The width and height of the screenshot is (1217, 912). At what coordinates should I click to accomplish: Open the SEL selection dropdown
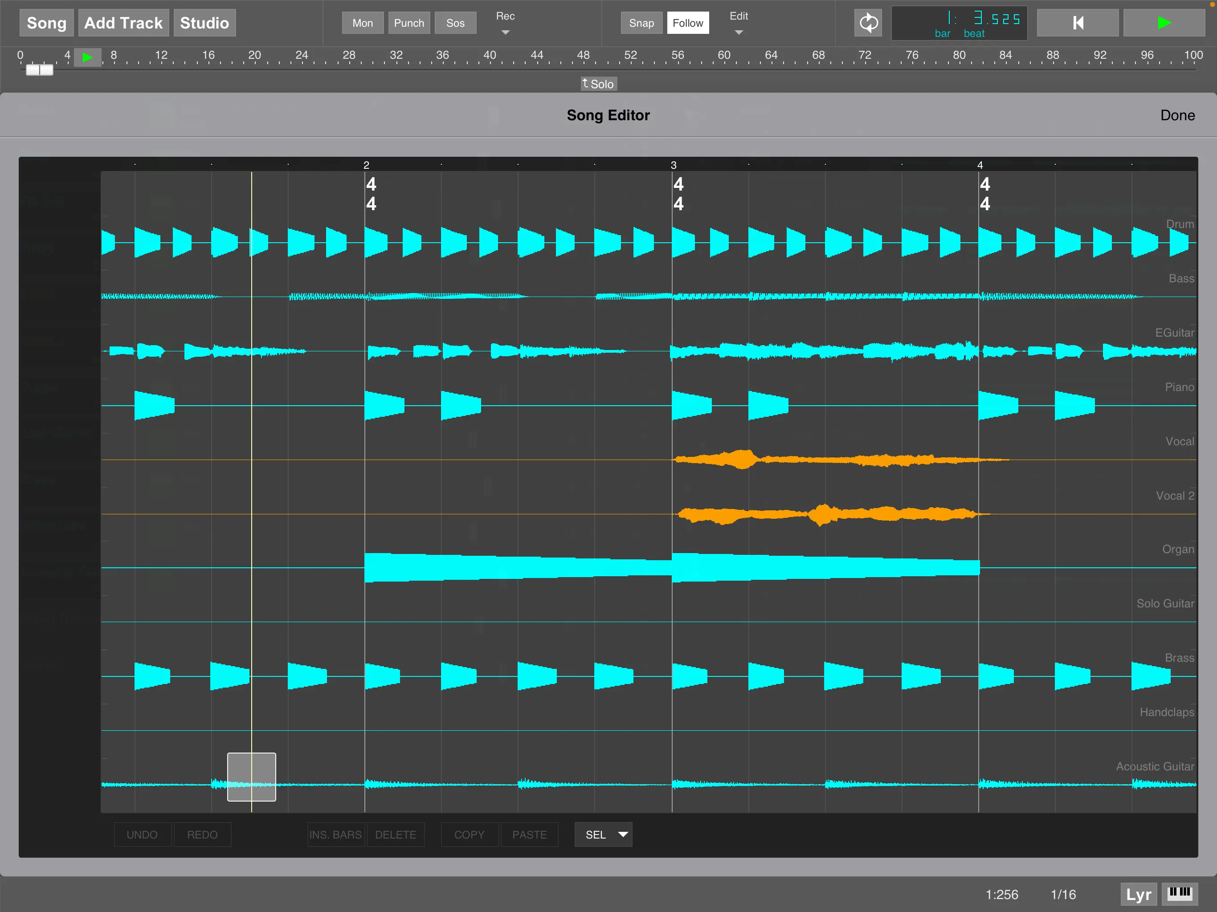[x=603, y=835]
